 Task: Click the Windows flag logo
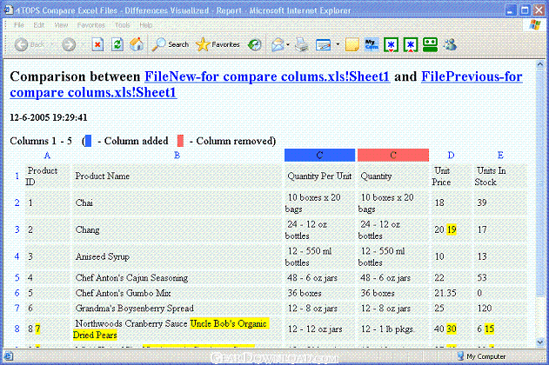pos(535,25)
